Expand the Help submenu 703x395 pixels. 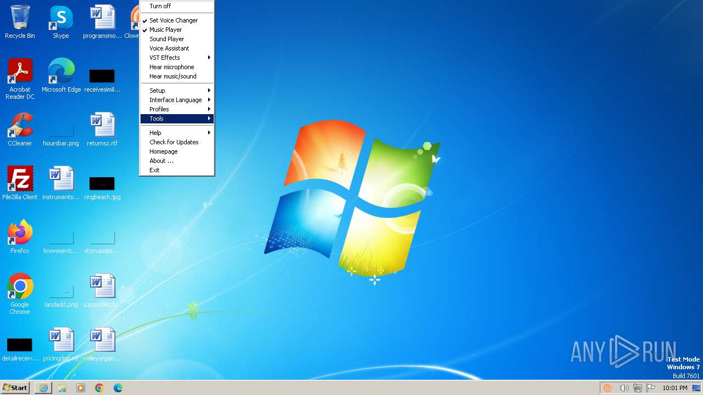click(177, 133)
